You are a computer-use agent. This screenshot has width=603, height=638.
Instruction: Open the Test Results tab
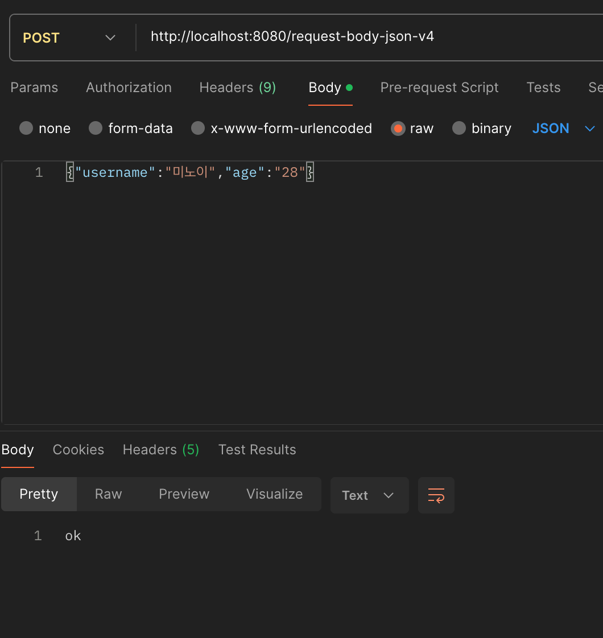coord(257,450)
